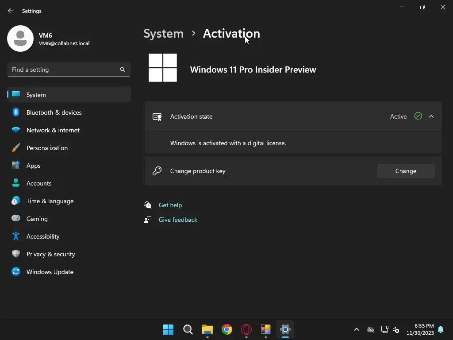Click 'Windows is activated with a digital license.' text
Screen dimensions: 453x340
coord(228,143)
